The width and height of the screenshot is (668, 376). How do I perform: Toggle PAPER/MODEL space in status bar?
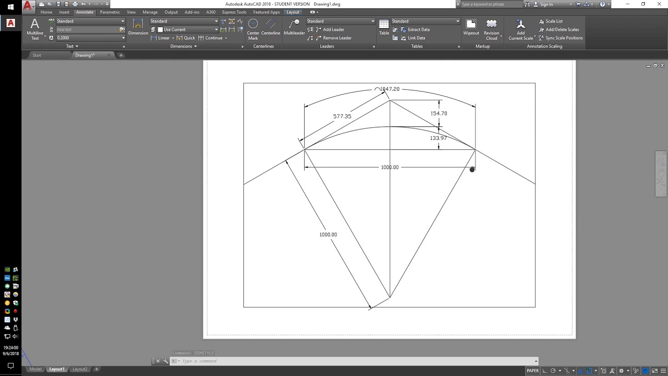pos(533,371)
